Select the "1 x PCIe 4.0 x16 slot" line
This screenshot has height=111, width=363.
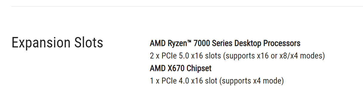[217, 81]
